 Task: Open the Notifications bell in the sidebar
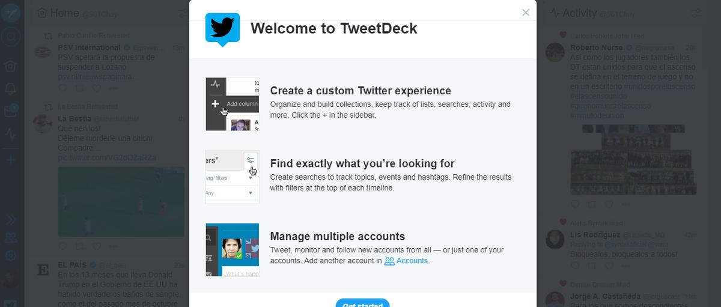[x=10, y=88]
